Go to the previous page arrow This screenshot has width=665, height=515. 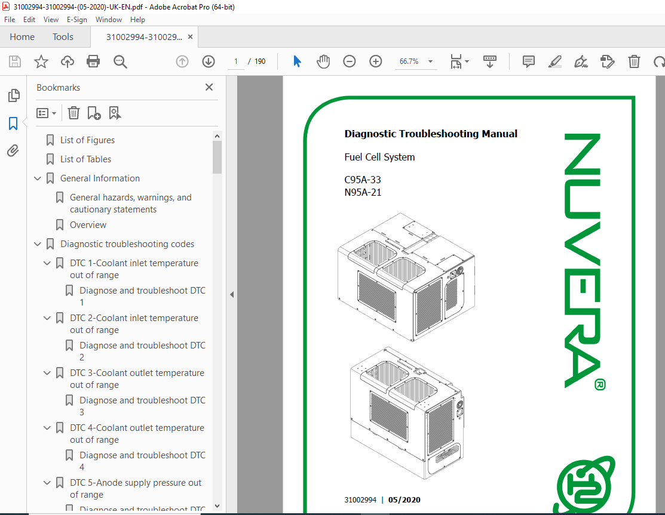[x=182, y=61]
